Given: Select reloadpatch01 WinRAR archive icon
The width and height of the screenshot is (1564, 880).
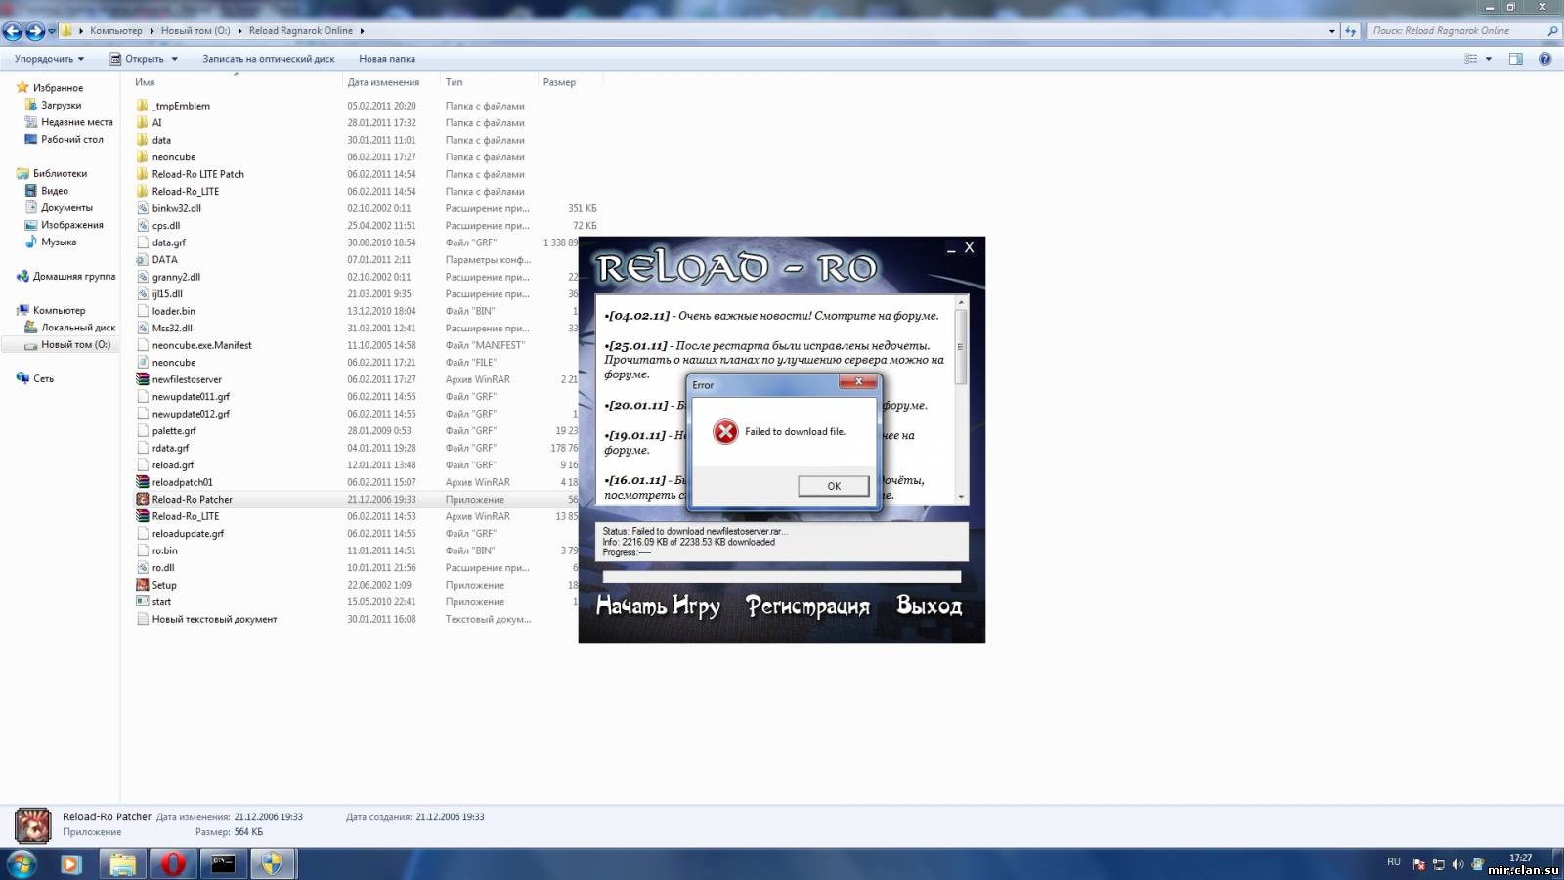Looking at the screenshot, I should pyautogui.click(x=143, y=482).
